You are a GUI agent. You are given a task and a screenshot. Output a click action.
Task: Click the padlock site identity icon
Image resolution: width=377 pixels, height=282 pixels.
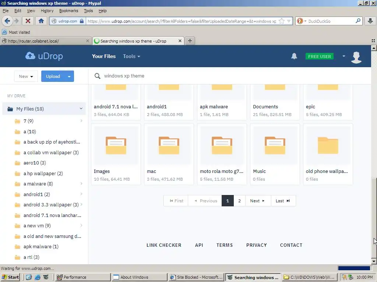coord(82,21)
